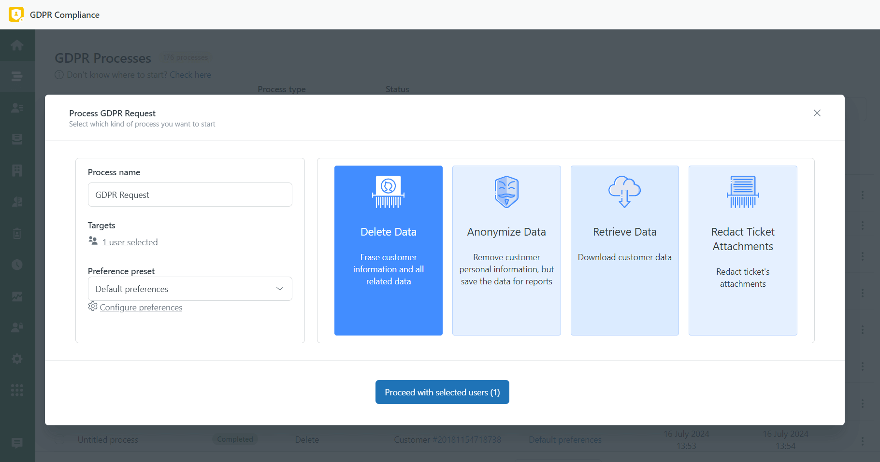Click the GDPR Compliance app logo

16,14
